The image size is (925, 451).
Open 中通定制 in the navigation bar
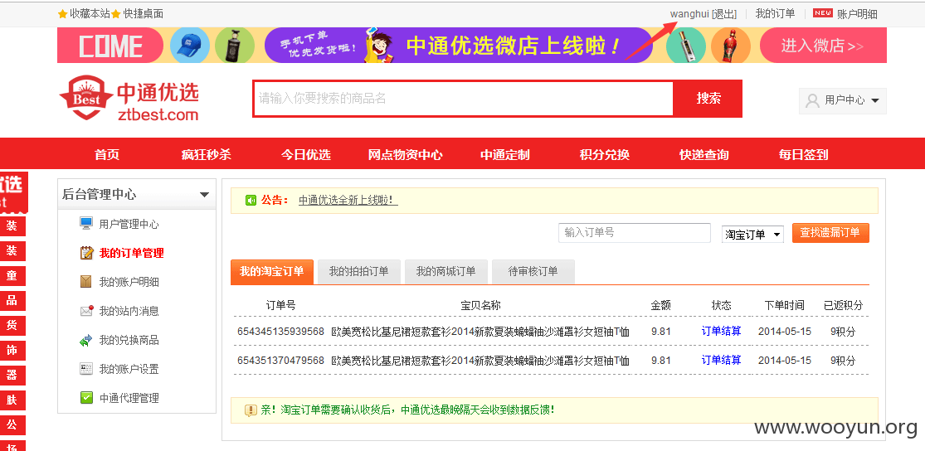pyautogui.click(x=505, y=154)
